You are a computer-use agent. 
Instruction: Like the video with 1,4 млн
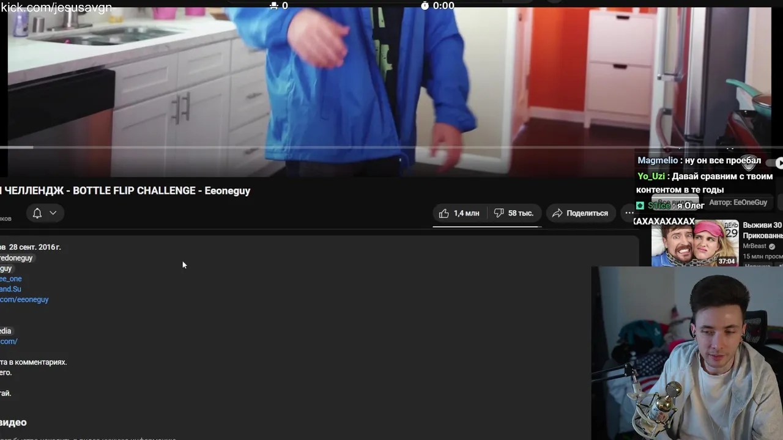[459, 213]
